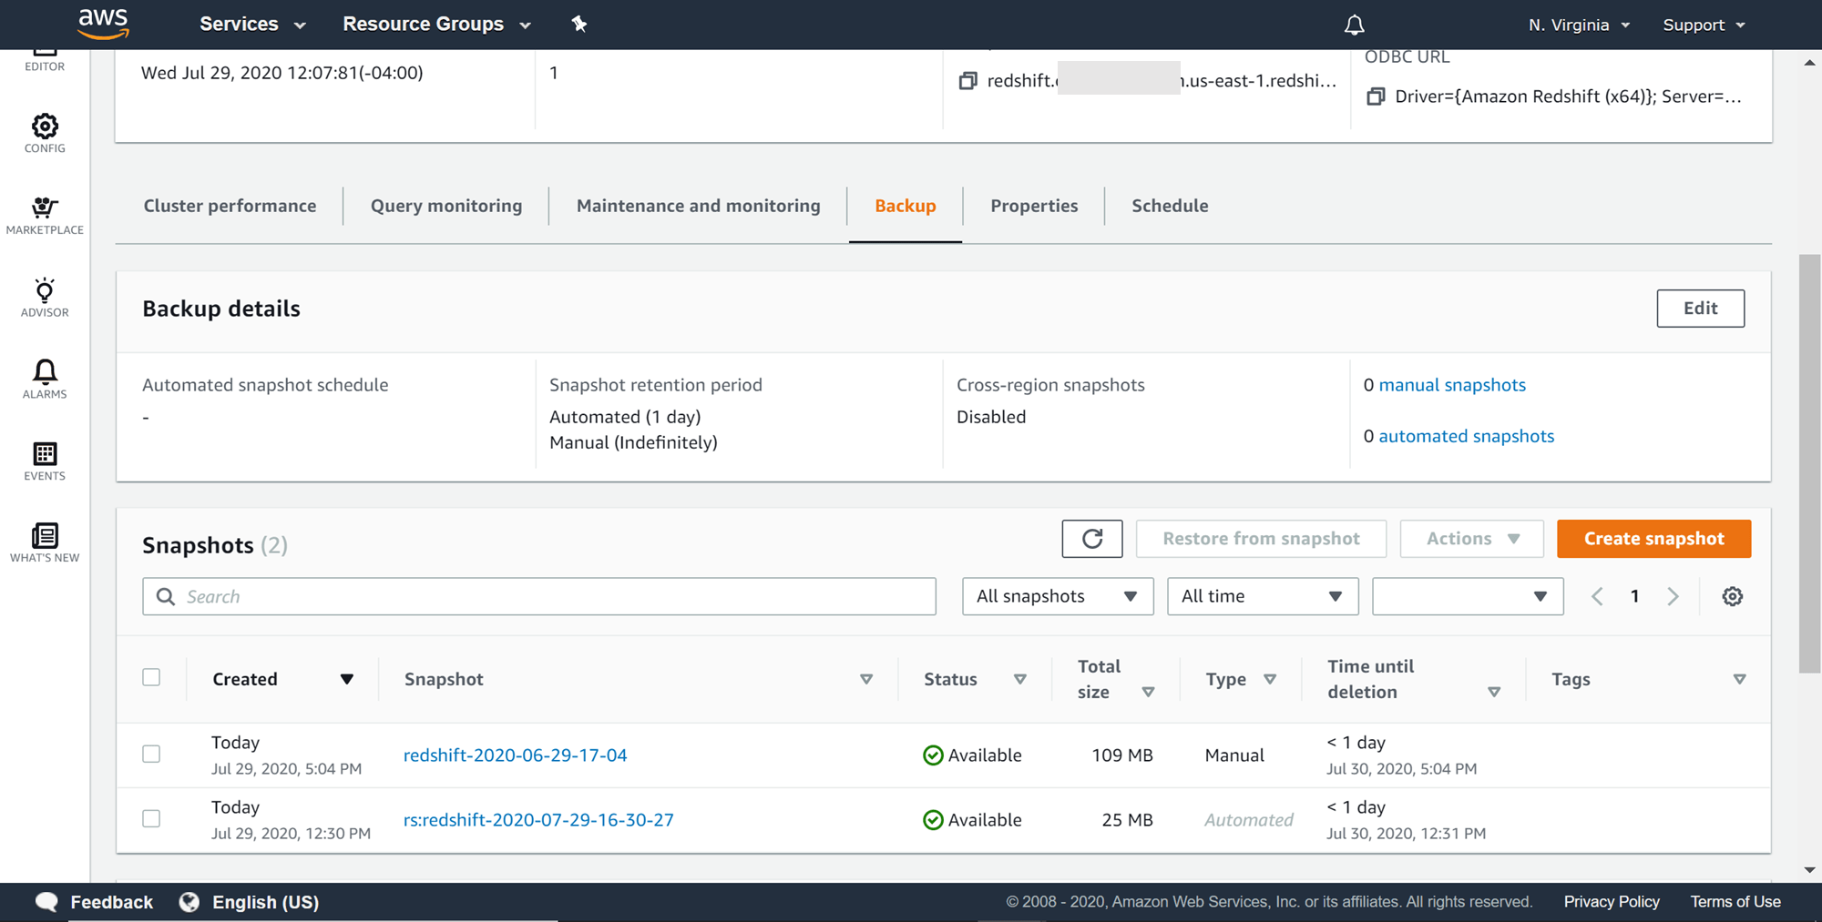Check the redshift-2020-06-29-17-04 snapshot row
1822x922 pixels.
pos(151,755)
